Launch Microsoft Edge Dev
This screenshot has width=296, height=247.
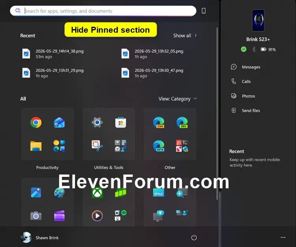pos(182,123)
